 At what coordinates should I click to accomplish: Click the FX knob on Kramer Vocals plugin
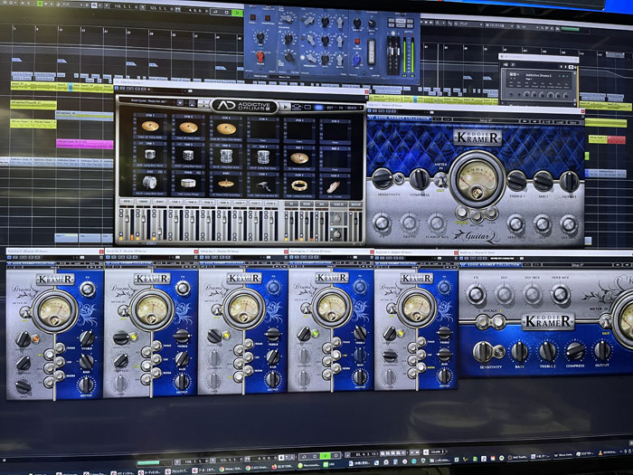477,294
